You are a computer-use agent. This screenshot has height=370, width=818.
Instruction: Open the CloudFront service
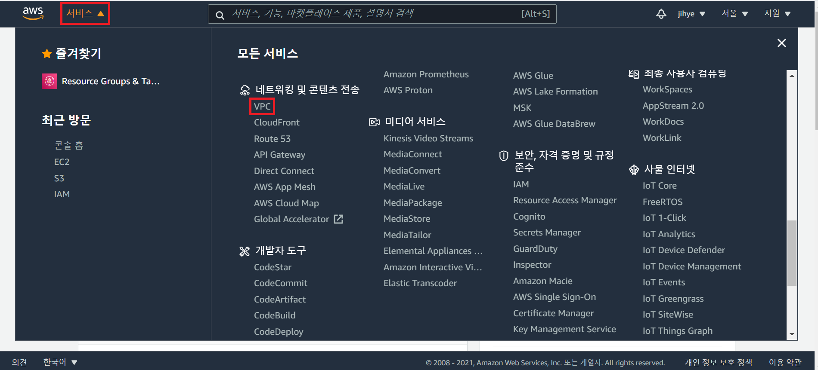tap(276, 122)
